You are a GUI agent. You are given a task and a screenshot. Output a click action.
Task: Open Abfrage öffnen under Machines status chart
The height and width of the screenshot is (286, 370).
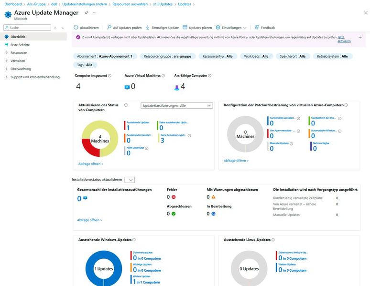click(x=91, y=164)
